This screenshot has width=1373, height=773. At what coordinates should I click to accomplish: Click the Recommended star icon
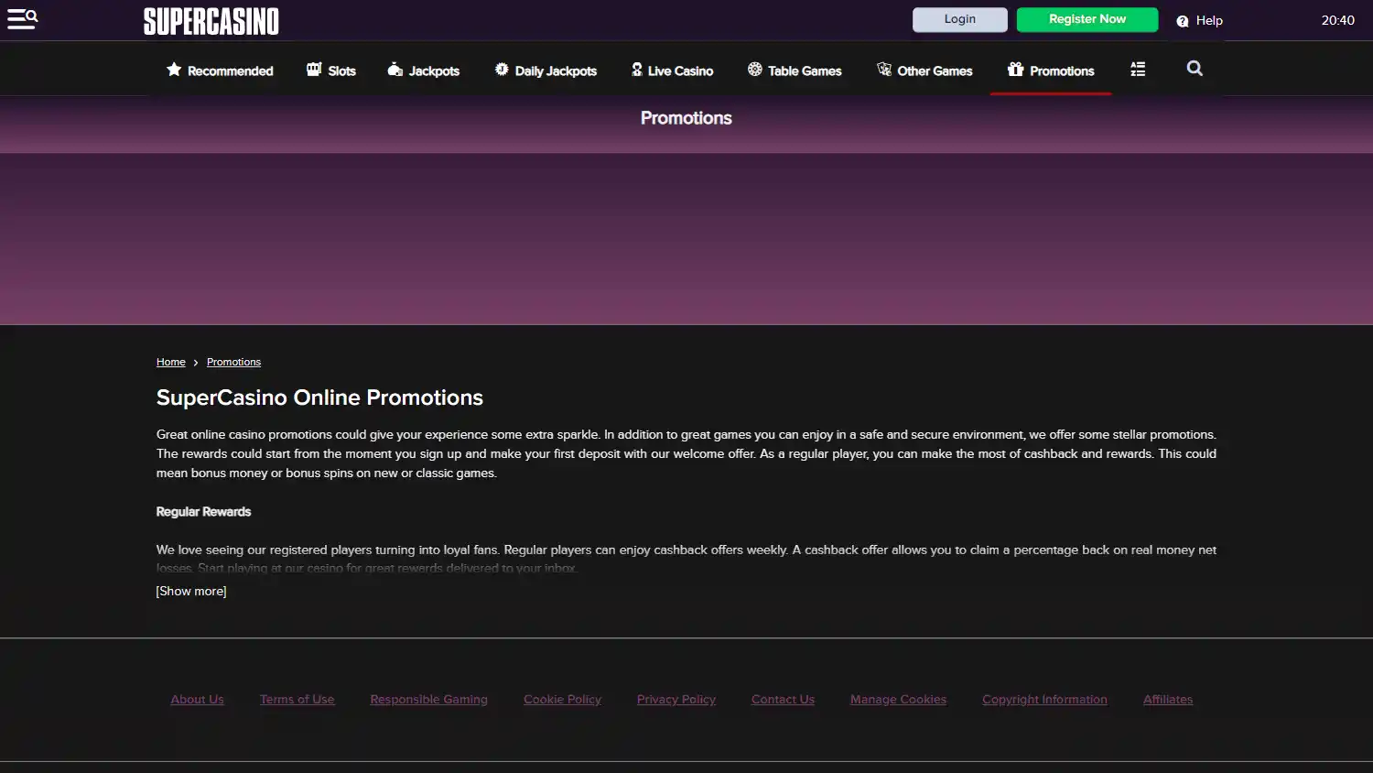[174, 70]
